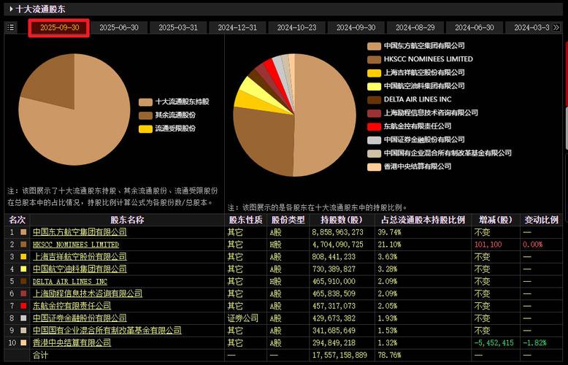Image resolution: width=568 pixels, height=365 pixels.
Task: Select the 2024-09-30 date tab
Action: pyautogui.click(x=356, y=28)
